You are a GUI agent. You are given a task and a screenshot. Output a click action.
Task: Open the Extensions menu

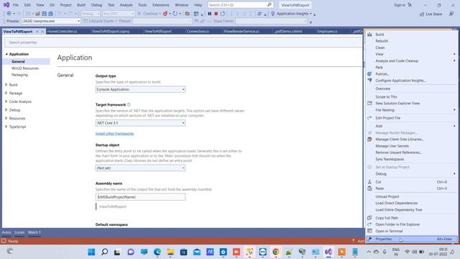coord(161,5)
